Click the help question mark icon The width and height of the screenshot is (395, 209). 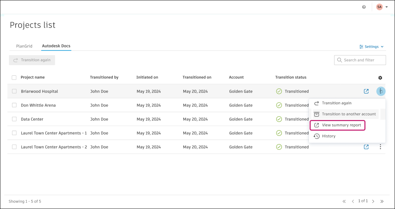click(364, 7)
